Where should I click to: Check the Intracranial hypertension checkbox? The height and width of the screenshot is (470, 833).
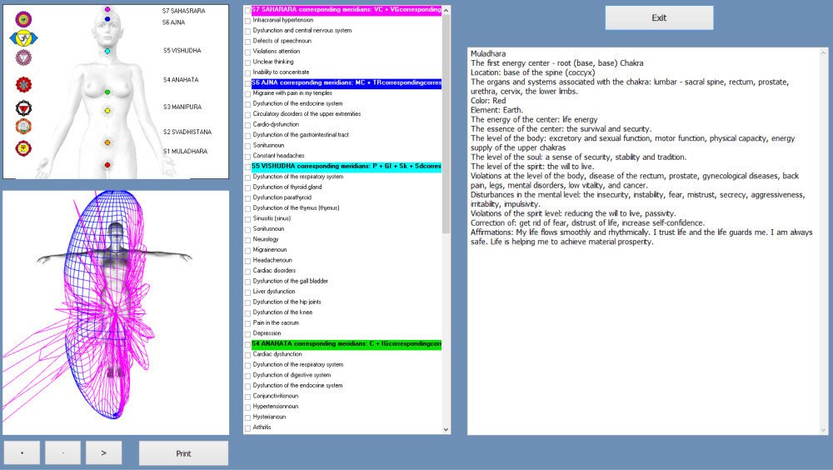coord(247,20)
